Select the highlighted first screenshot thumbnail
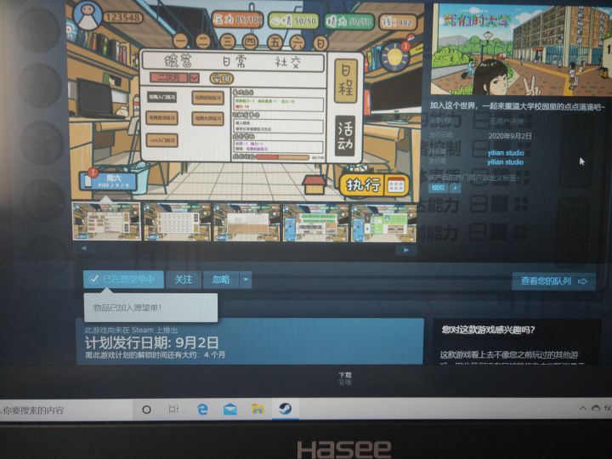This screenshot has height=459, width=612. (106, 221)
